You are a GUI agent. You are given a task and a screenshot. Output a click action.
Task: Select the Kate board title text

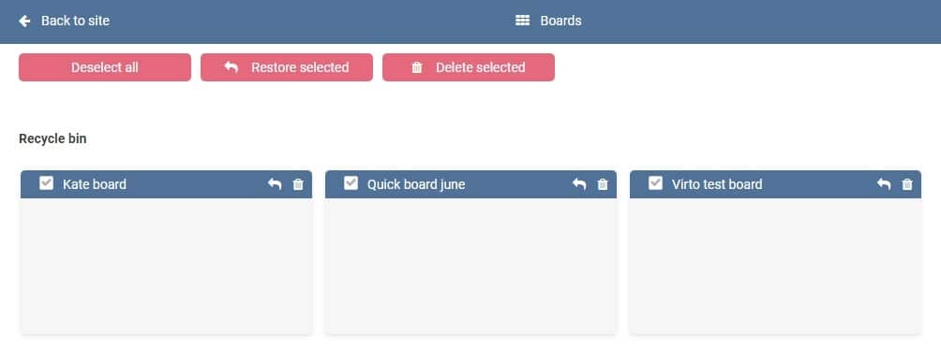tap(95, 184)
